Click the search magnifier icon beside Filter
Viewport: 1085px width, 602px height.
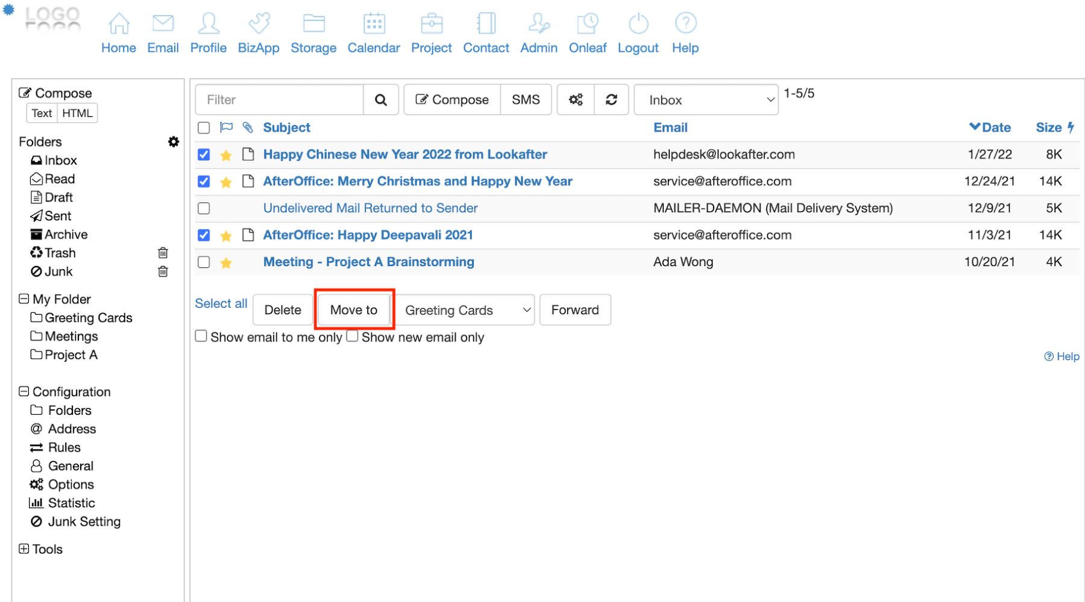click(380, 100)
